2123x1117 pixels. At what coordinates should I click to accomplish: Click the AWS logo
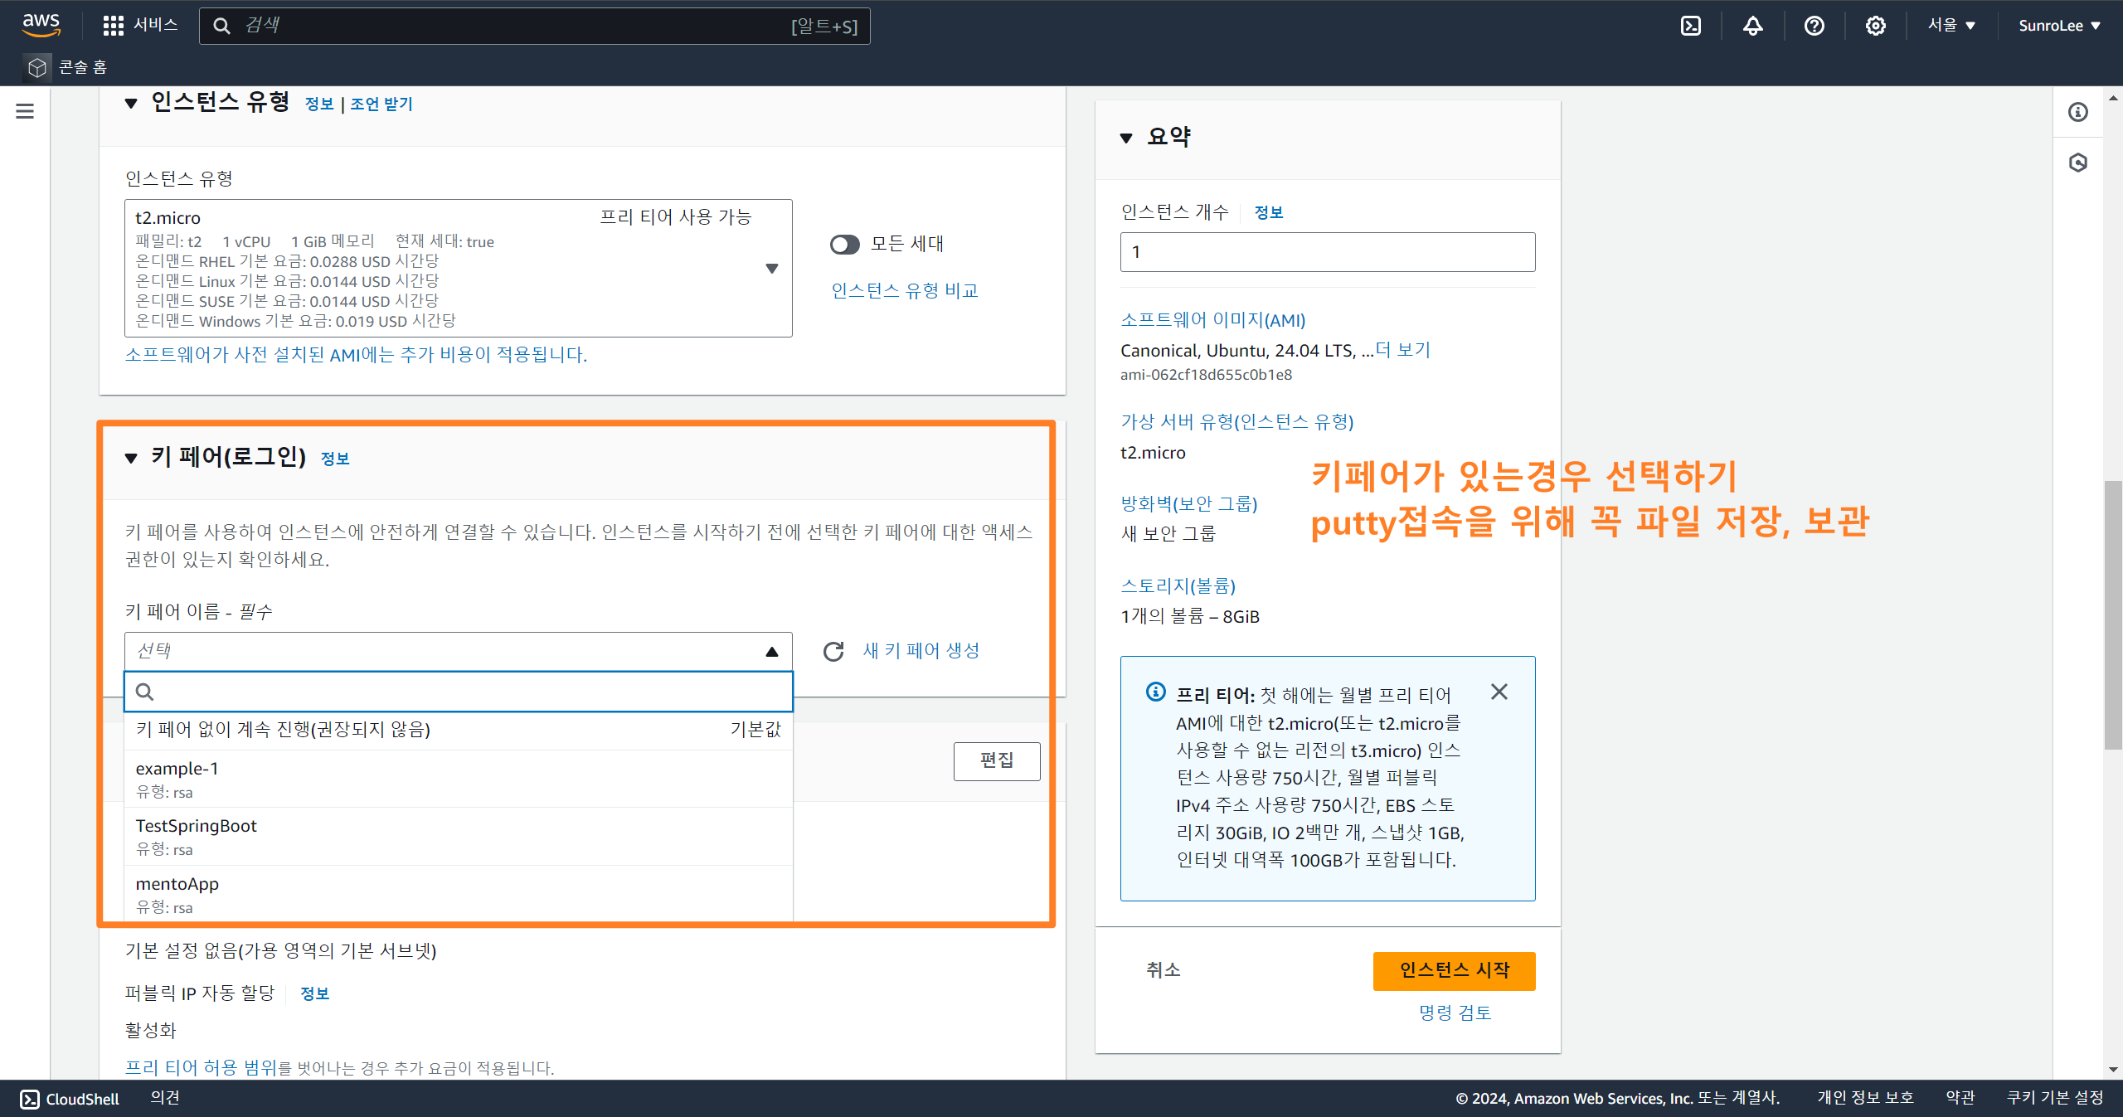[41, 24]
